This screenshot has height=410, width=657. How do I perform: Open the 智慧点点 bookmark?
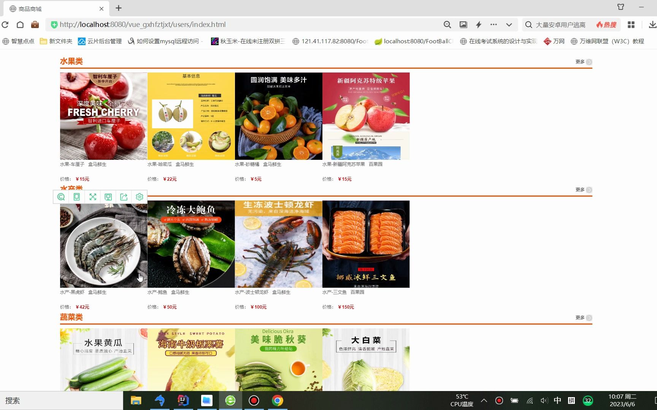(18, 41)
